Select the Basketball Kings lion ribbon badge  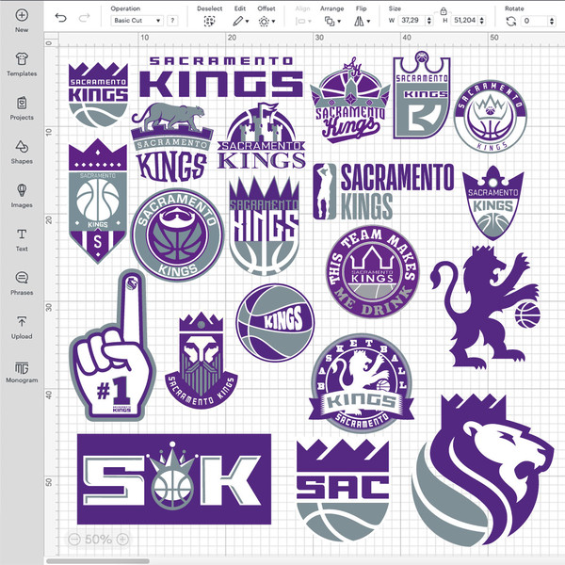point(362,383)
